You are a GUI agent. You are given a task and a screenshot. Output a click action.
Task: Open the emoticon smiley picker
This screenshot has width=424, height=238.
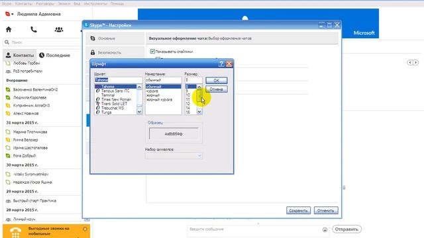click(x=325, y=229)
